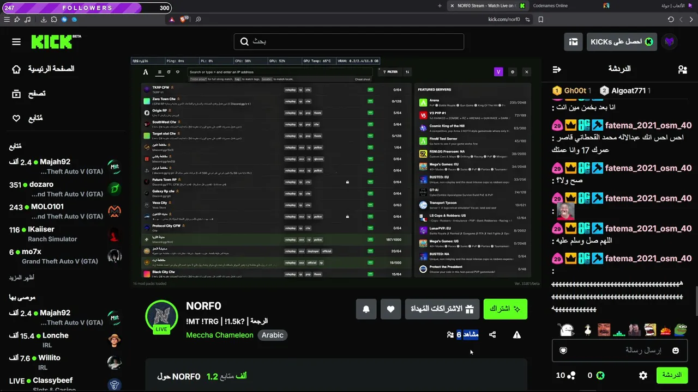Open the following (مُتابع) sidebar item
The image size is (698, 392).
click(28, 118)
